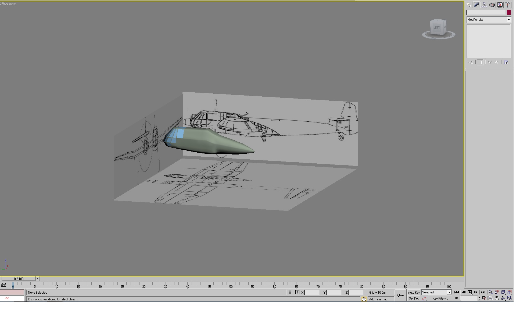The height and width of the screenshot is (323, 516).
Task: Click the Orthographic viewport label
Action: (8, 3)
